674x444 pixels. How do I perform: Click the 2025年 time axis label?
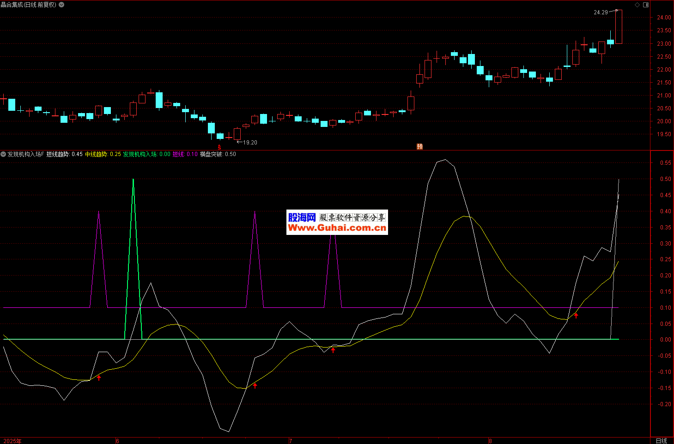click(12, 441)
